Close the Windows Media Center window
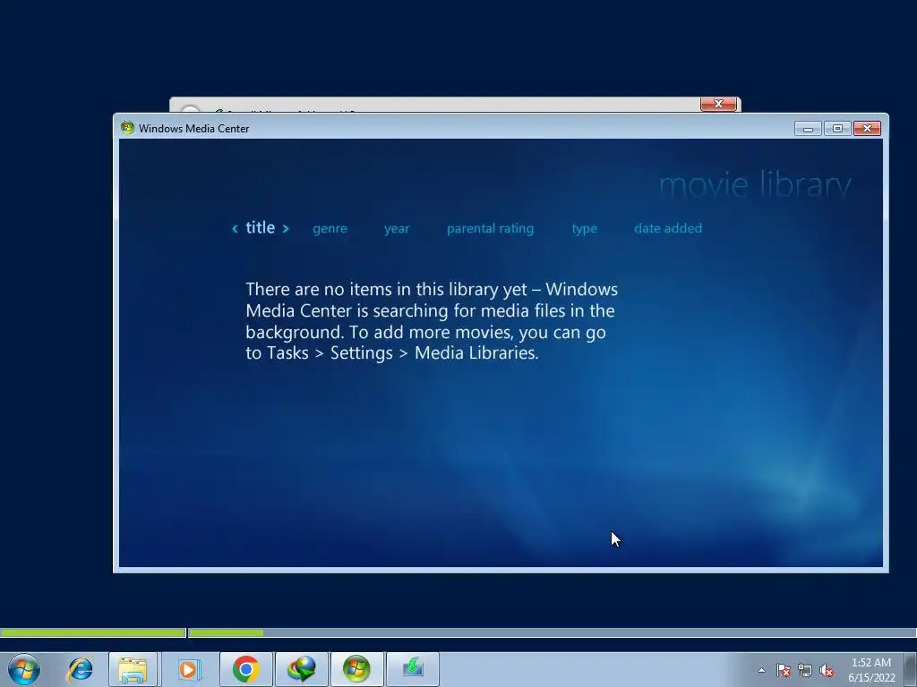Viewport: 917px width, 687px height. 867,129
